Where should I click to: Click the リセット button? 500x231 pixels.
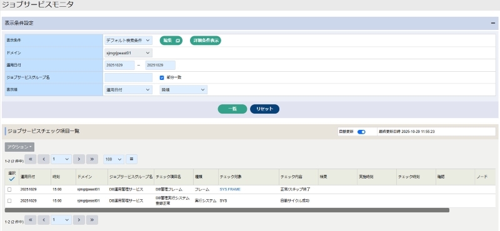[x=264, y=109]
